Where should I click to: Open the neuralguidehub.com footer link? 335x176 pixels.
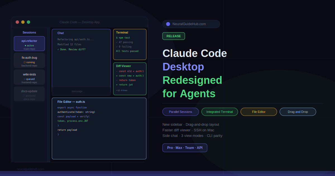[x=30, y=169]
